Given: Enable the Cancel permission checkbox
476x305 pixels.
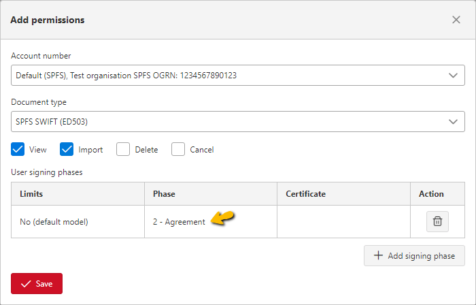Looking at the screenshot, I should [178, 150].
